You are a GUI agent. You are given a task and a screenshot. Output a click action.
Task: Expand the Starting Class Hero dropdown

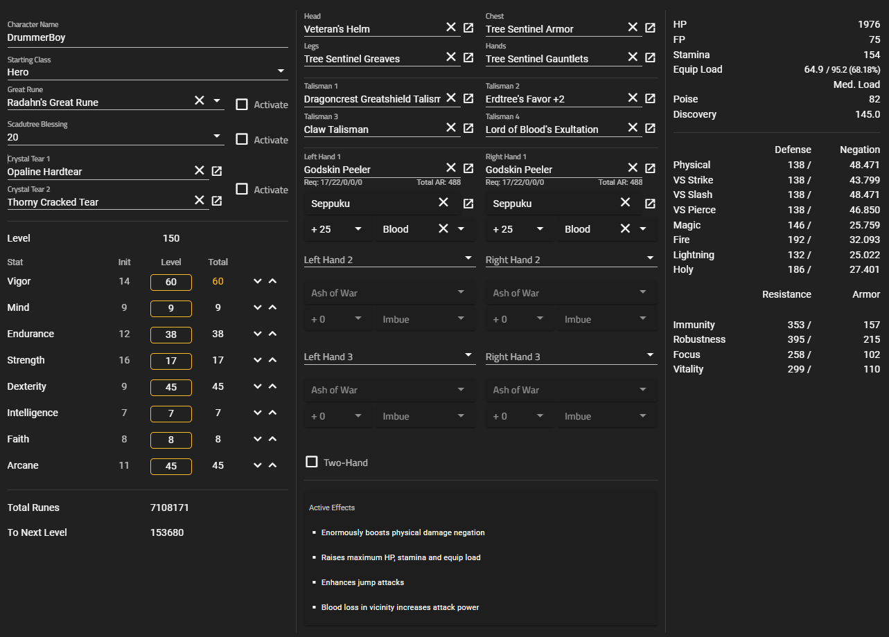[x=281, y=71]
